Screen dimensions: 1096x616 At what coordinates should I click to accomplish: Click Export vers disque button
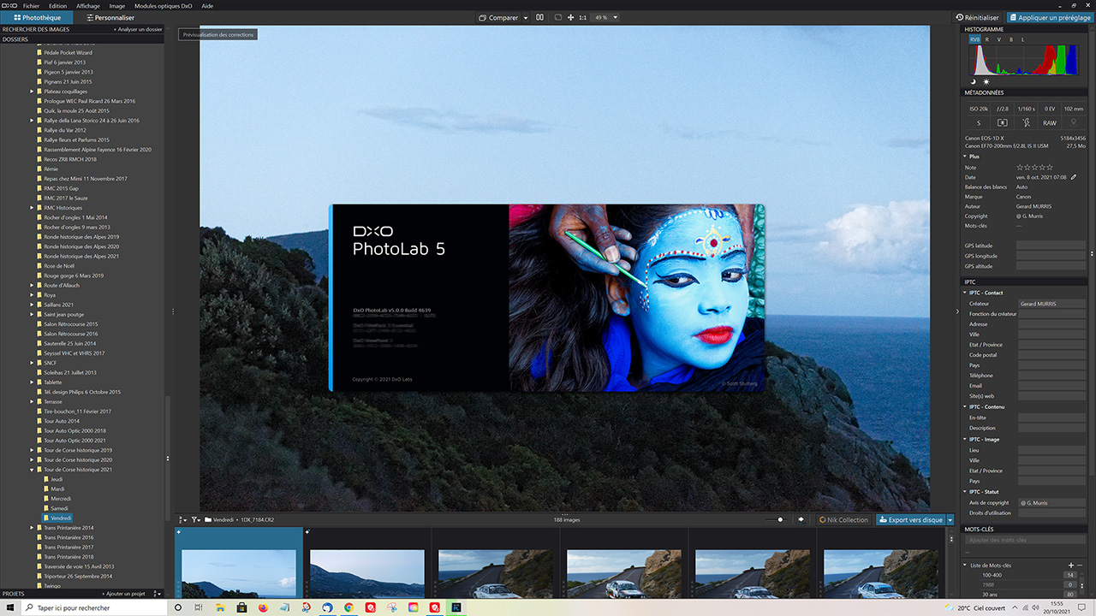coord(910,519)
